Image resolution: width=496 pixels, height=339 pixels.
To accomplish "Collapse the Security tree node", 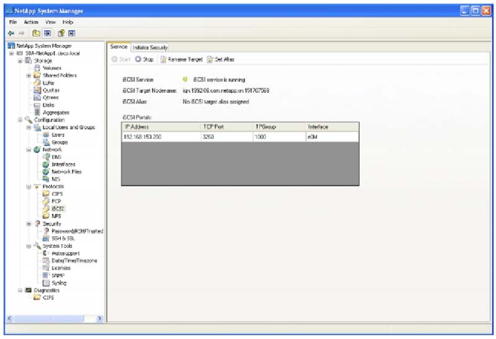I will coord(29,224).
